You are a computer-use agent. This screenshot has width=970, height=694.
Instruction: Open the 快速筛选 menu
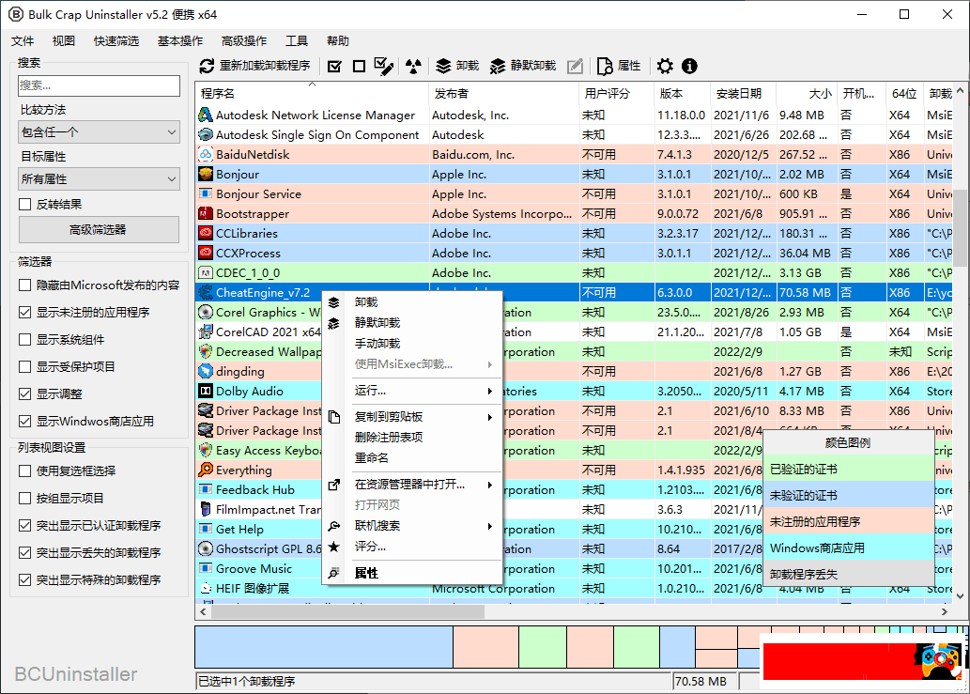[x=116, y=40]
